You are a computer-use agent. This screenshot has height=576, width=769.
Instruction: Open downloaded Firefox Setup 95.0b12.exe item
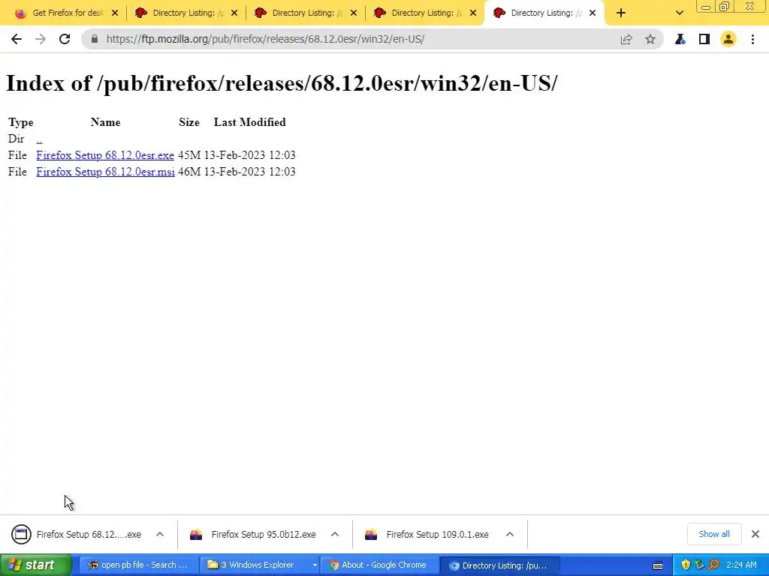tap(253, 534)
